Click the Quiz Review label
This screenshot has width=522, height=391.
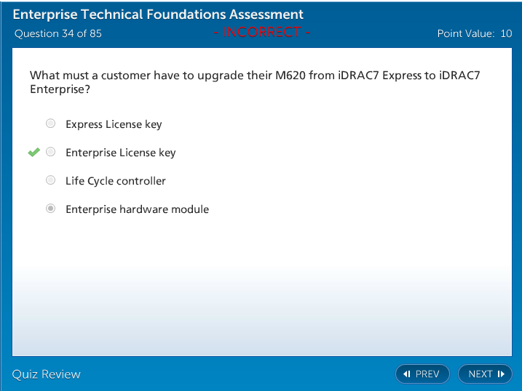pos(47,374)
